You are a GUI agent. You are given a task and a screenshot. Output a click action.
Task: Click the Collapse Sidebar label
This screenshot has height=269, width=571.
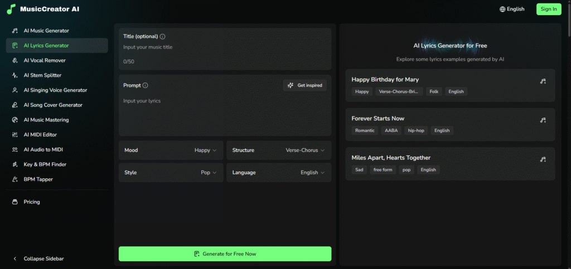tap(43, 259)
